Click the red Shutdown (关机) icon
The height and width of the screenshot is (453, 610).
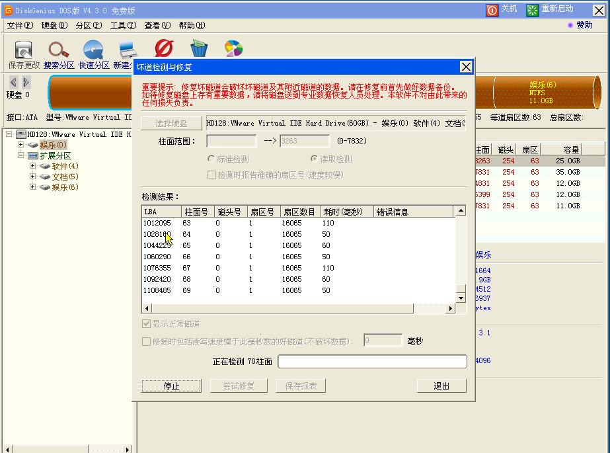point(492,10)
